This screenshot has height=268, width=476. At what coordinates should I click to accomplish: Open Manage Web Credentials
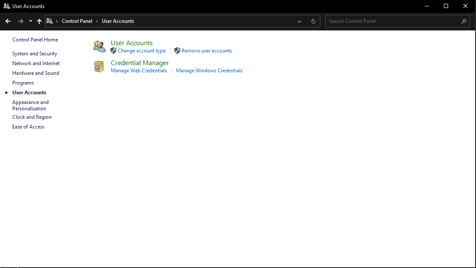coord(139,70)
